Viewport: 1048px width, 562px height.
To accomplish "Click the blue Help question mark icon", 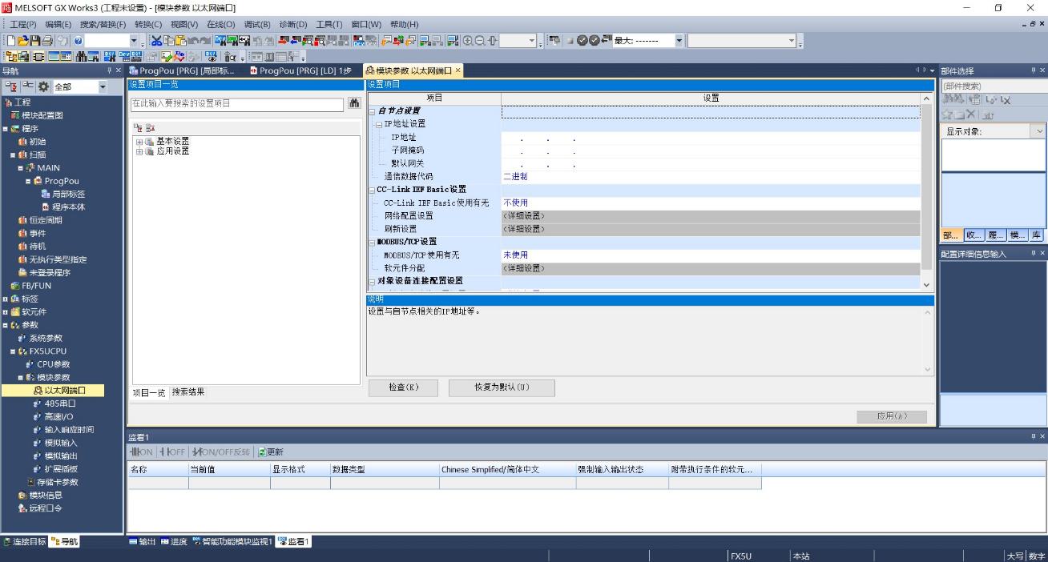I will pos(78,40).
